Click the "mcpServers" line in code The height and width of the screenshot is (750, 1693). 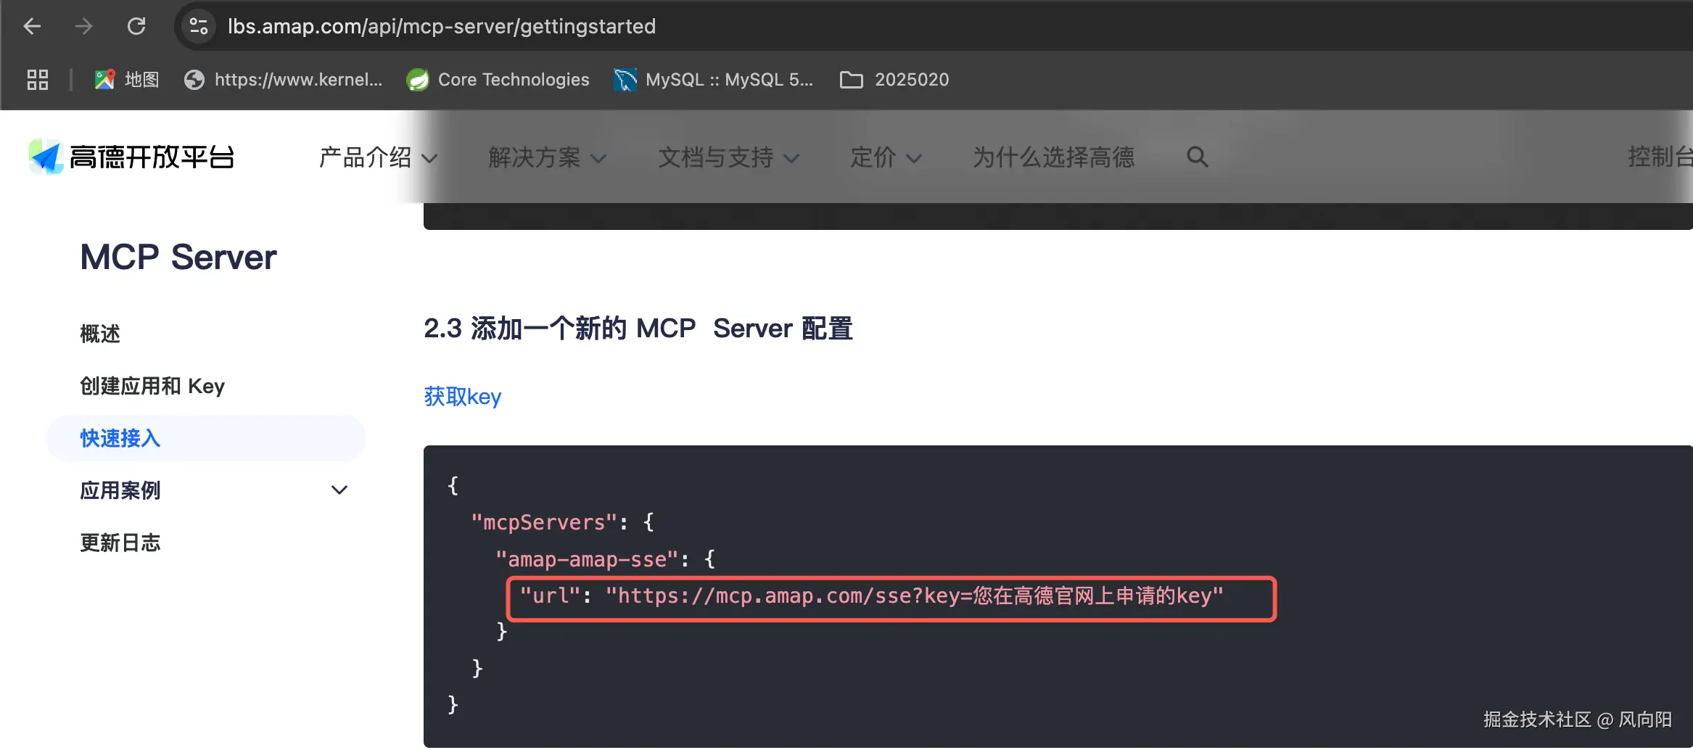(x=562, y=522)
